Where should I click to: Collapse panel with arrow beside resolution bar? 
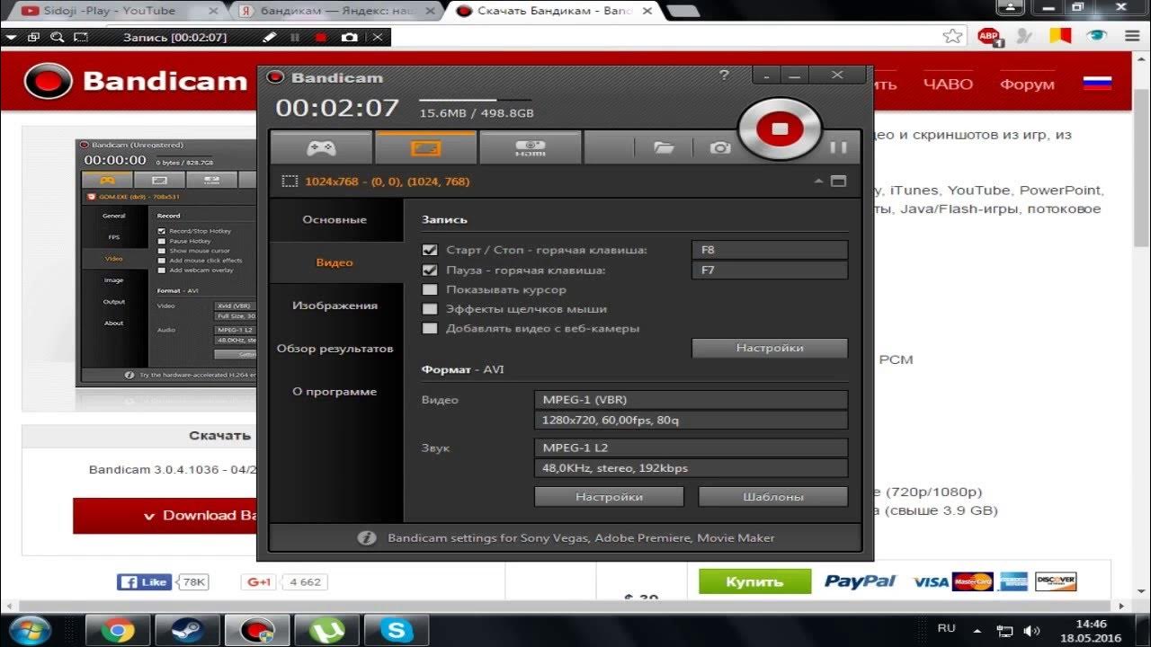pyautogui.click(x=819, y=182)
